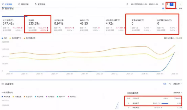Click the 流量看板 chart icon
This screenshot has width=187, height=110.
click(3, 84)
